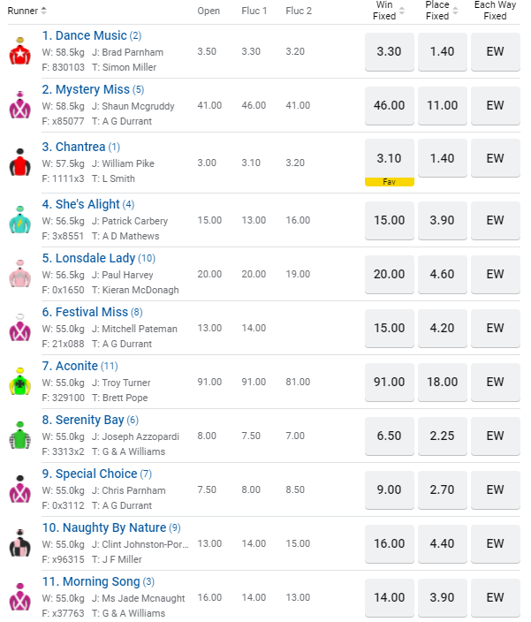Select Dance Music win odds 3.30
Viewport: 531px width, 622px height.
(x=390, y=52)
